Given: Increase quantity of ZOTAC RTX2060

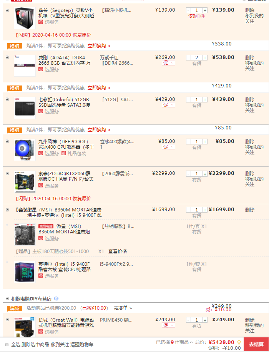Looking at the screenshot, I should pos(205,174).
